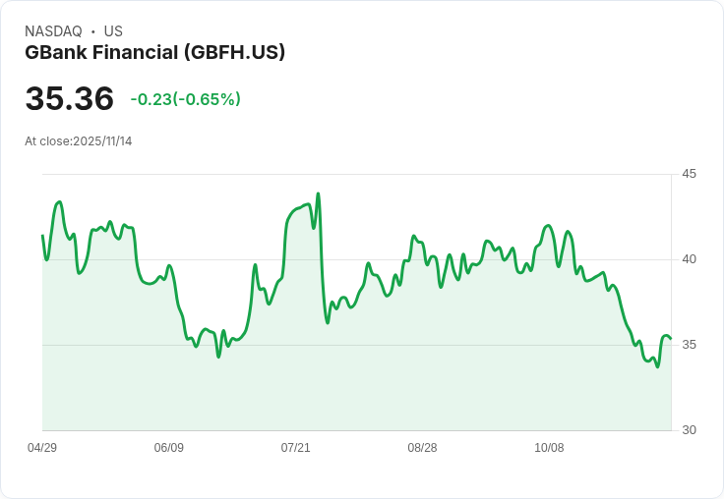Click the 40 y-axis price label
The width and height of the screenshot is (724, 499).
(689, 259)
